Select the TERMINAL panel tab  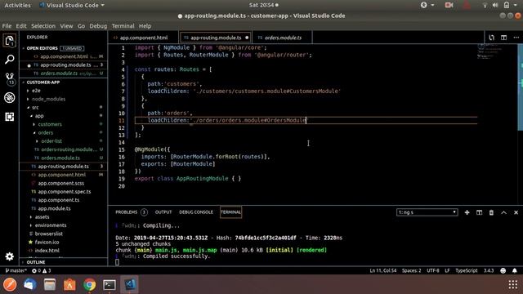pos(230,212)
